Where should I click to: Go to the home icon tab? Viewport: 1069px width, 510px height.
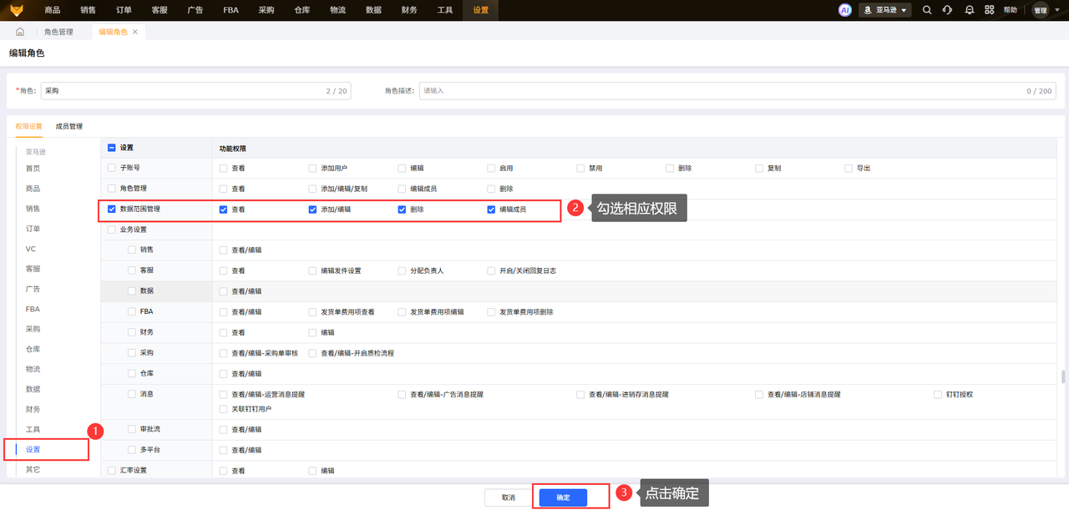20,32
